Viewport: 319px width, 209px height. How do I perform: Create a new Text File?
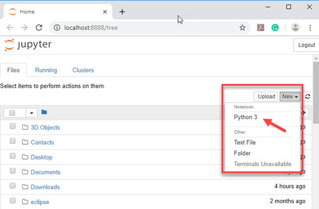[x=245, y=142]
